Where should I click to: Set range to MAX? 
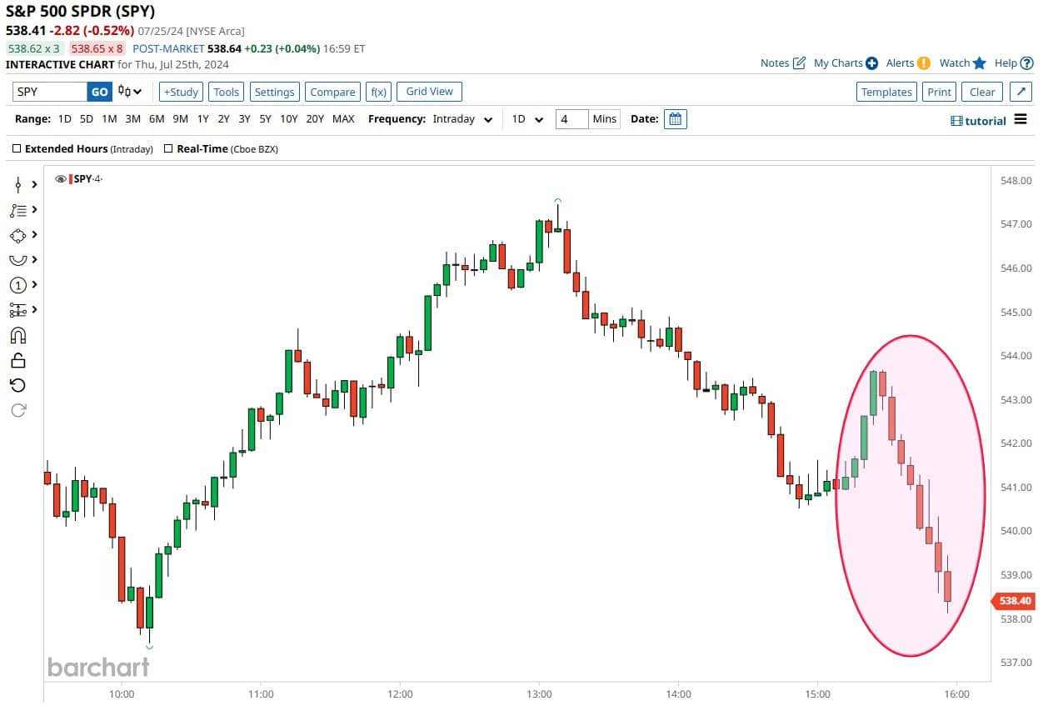click(x=343, y=119)
